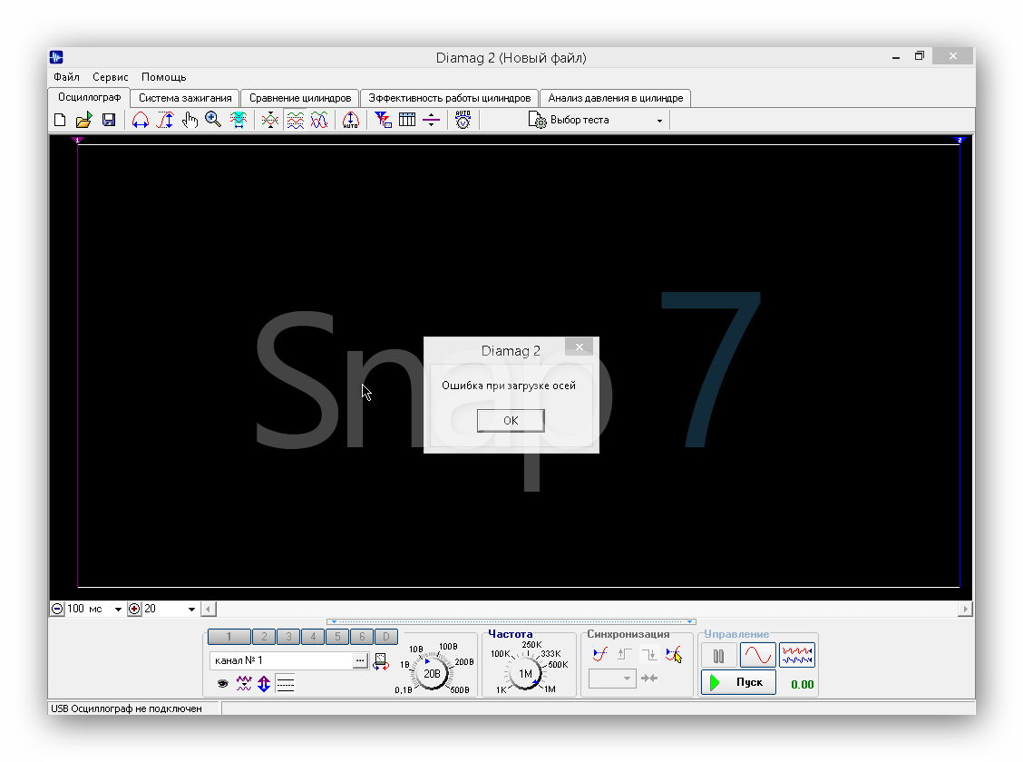The height and width of the screenshot is (762, 1023).
Task: Click the канал № 1 name field
Action: pos(280,660)
